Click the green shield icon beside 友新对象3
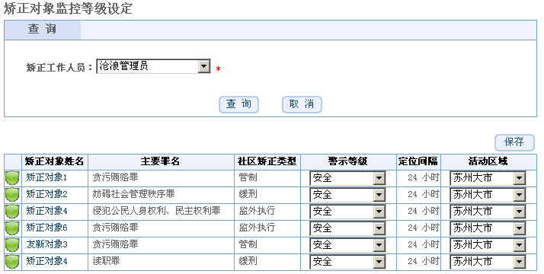This screenshot has width=544, height=274. (12, 245)
